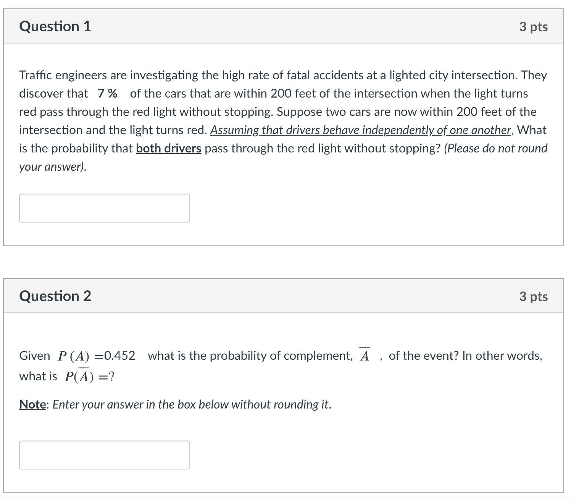Place cursor inside the first empty answer field
Image resolution: width=571 pixels, height=500 pixels.
point(104,208)
